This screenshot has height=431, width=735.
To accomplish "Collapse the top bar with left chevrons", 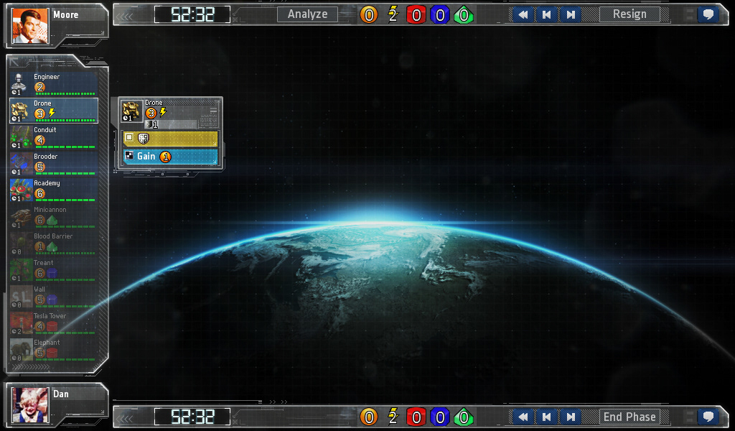I will click(125, 17).
